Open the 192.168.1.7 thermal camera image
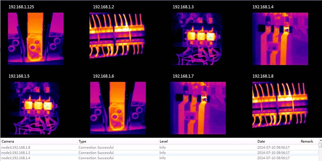 point(198,108)
